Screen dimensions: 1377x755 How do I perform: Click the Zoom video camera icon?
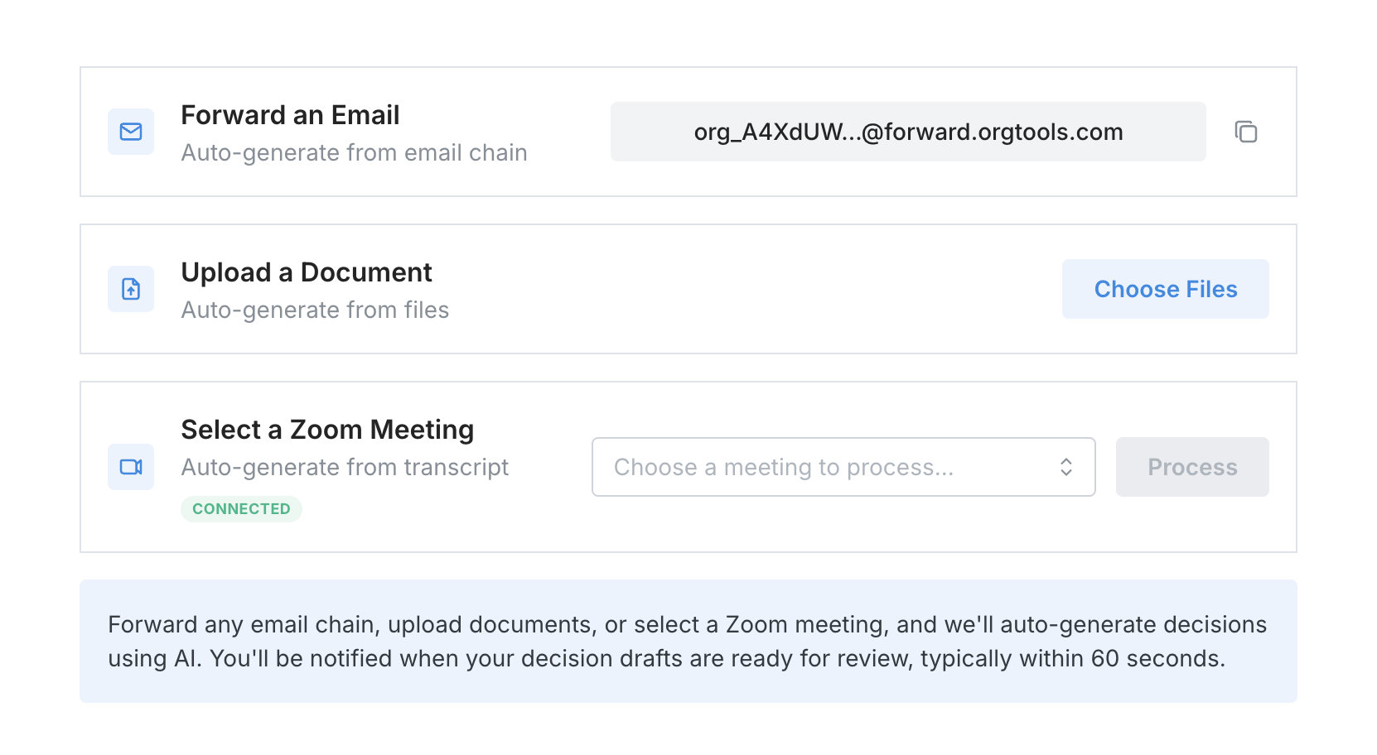(x=130, y=466)
